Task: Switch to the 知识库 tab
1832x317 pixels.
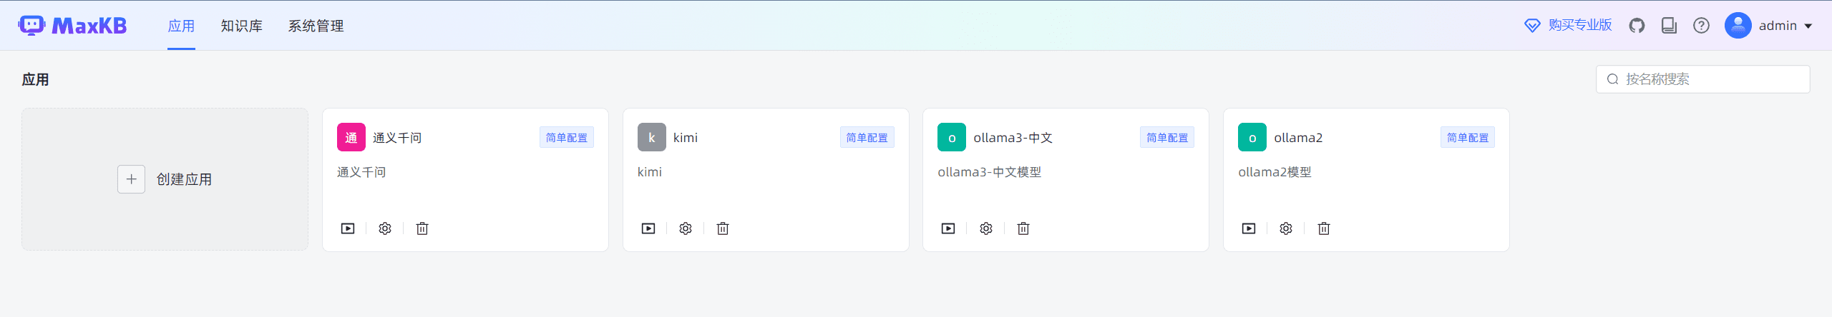Action: click(x=241, y=26)
